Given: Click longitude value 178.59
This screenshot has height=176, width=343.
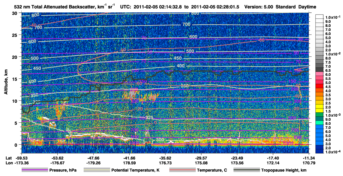Looking at the screenshot, I should click(x=129, y=163).
